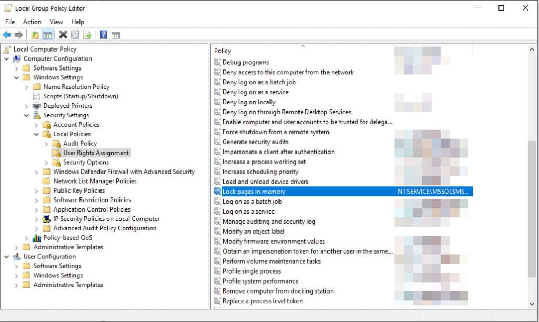Click the Back navigation arrow

7,35
